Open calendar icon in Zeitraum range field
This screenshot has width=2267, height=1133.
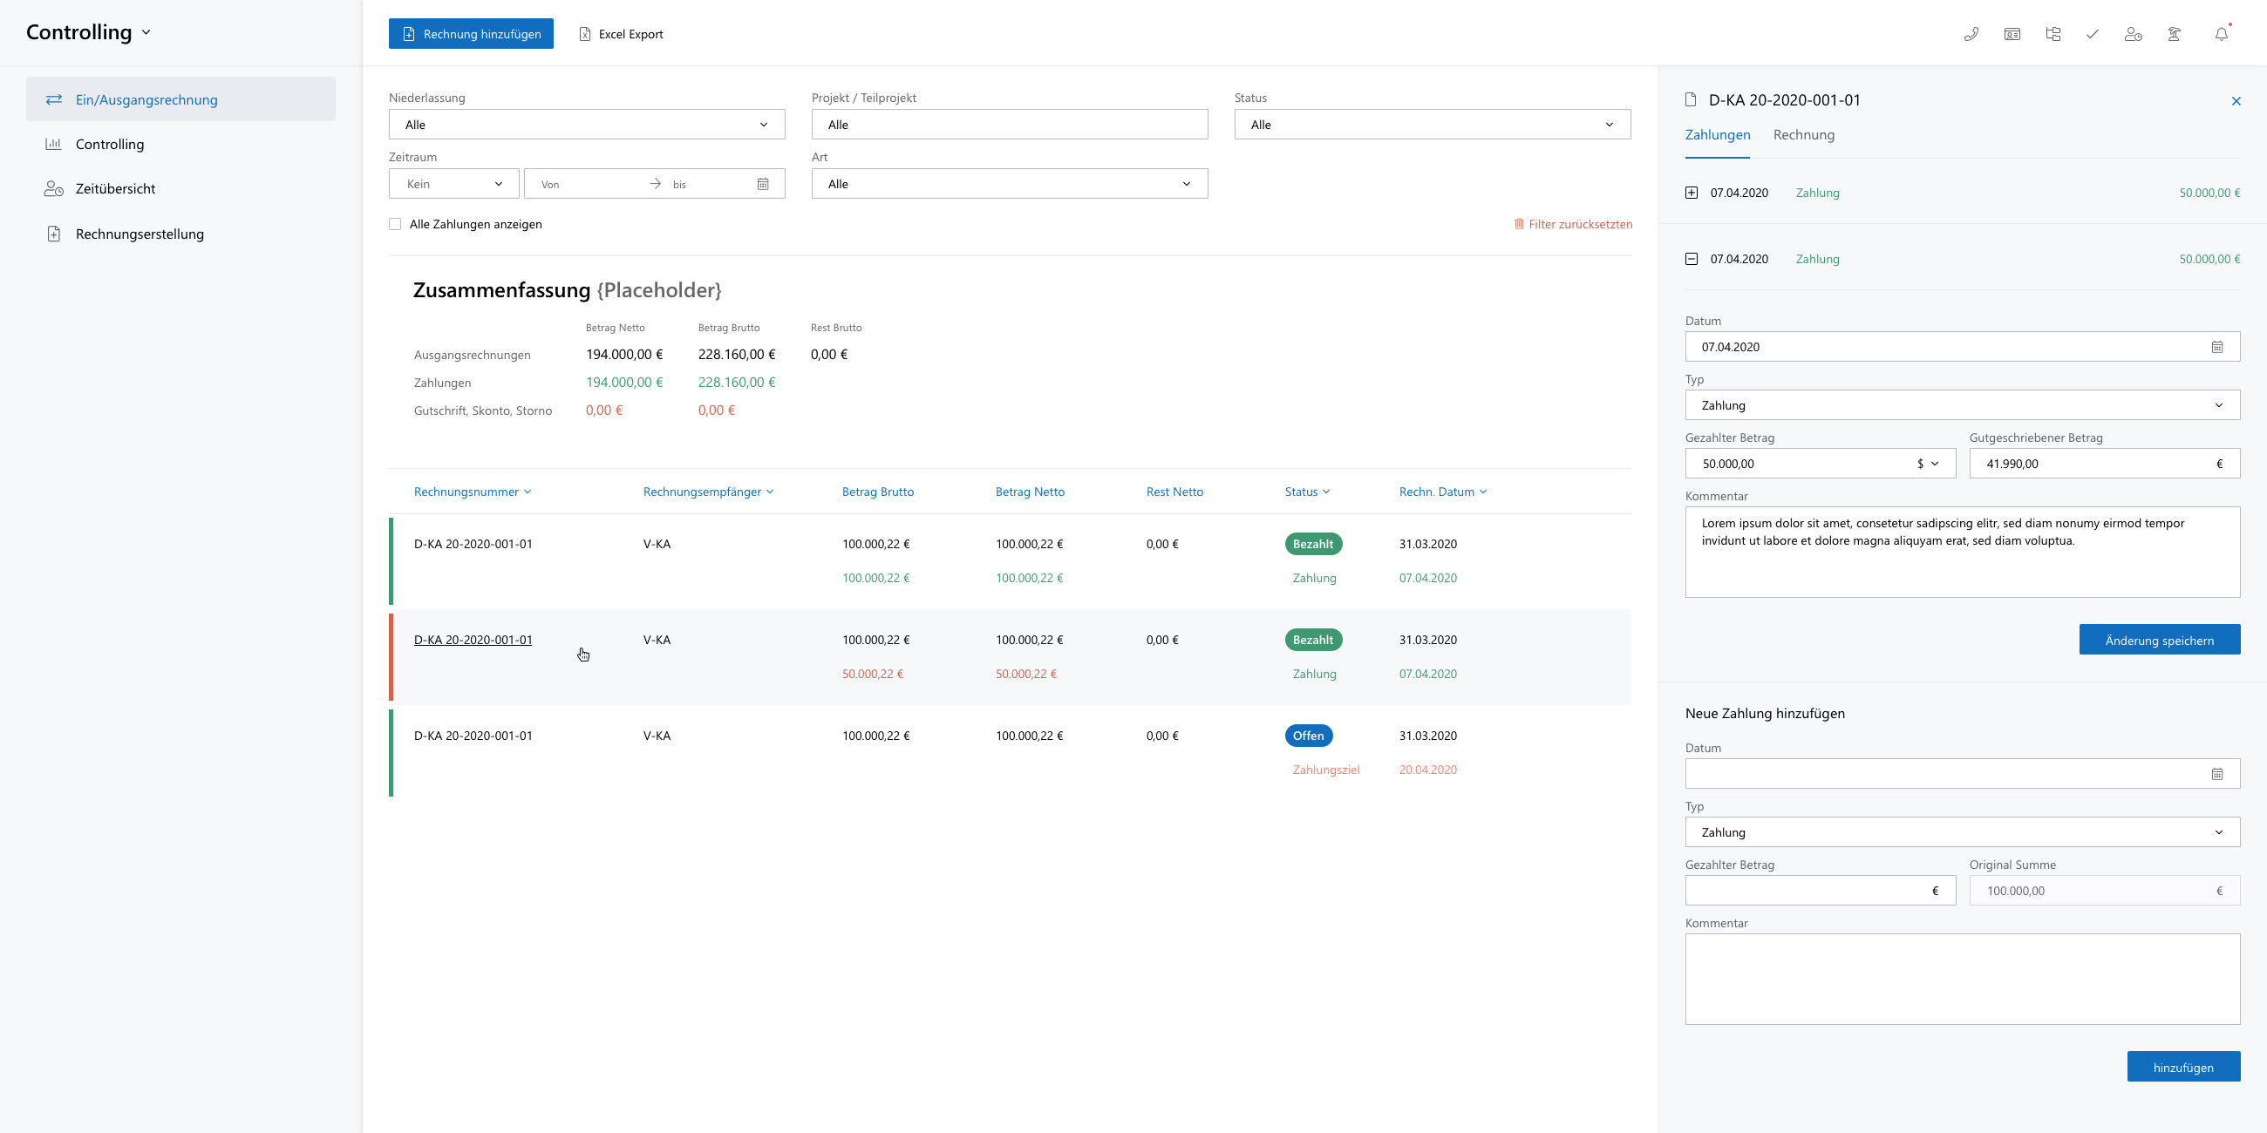click(763, 184)
